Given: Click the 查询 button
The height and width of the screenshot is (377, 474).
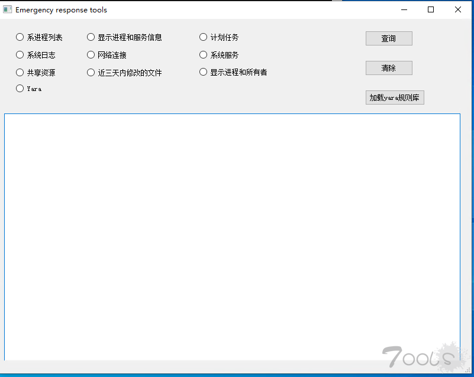Looking at the screenshot, I should (389, 38).
